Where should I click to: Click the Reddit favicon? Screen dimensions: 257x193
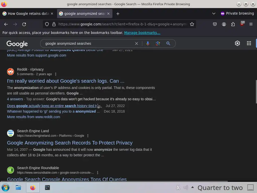pyautogui.click(x=11, y=72)
